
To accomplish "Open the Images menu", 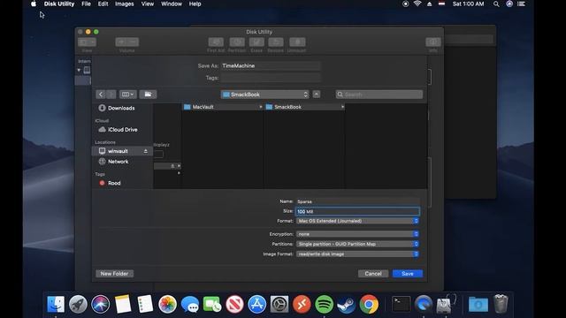I will click(x=125, y=4).
